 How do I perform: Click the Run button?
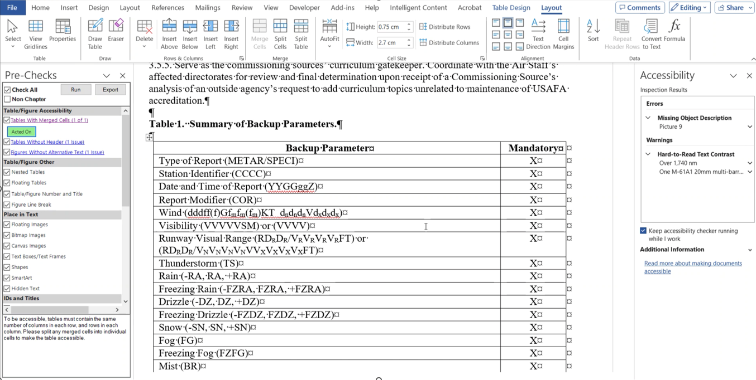click(x=76, y=90)
